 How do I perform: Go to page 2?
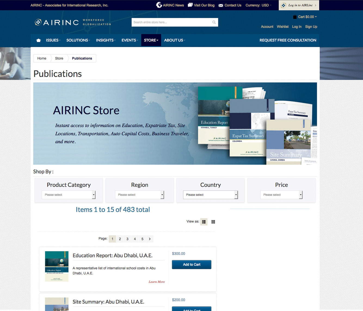point(120,239)
